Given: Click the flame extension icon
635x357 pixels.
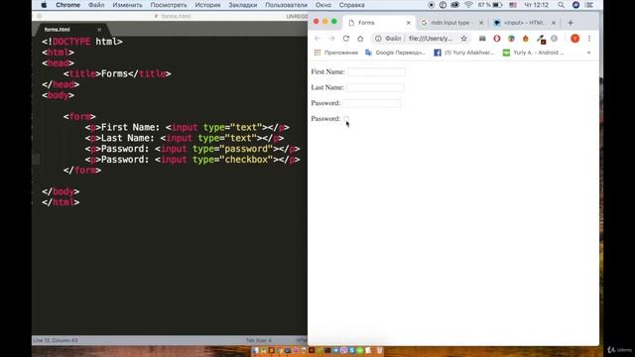Looking at the screenshot, I should tap(526, 39).
